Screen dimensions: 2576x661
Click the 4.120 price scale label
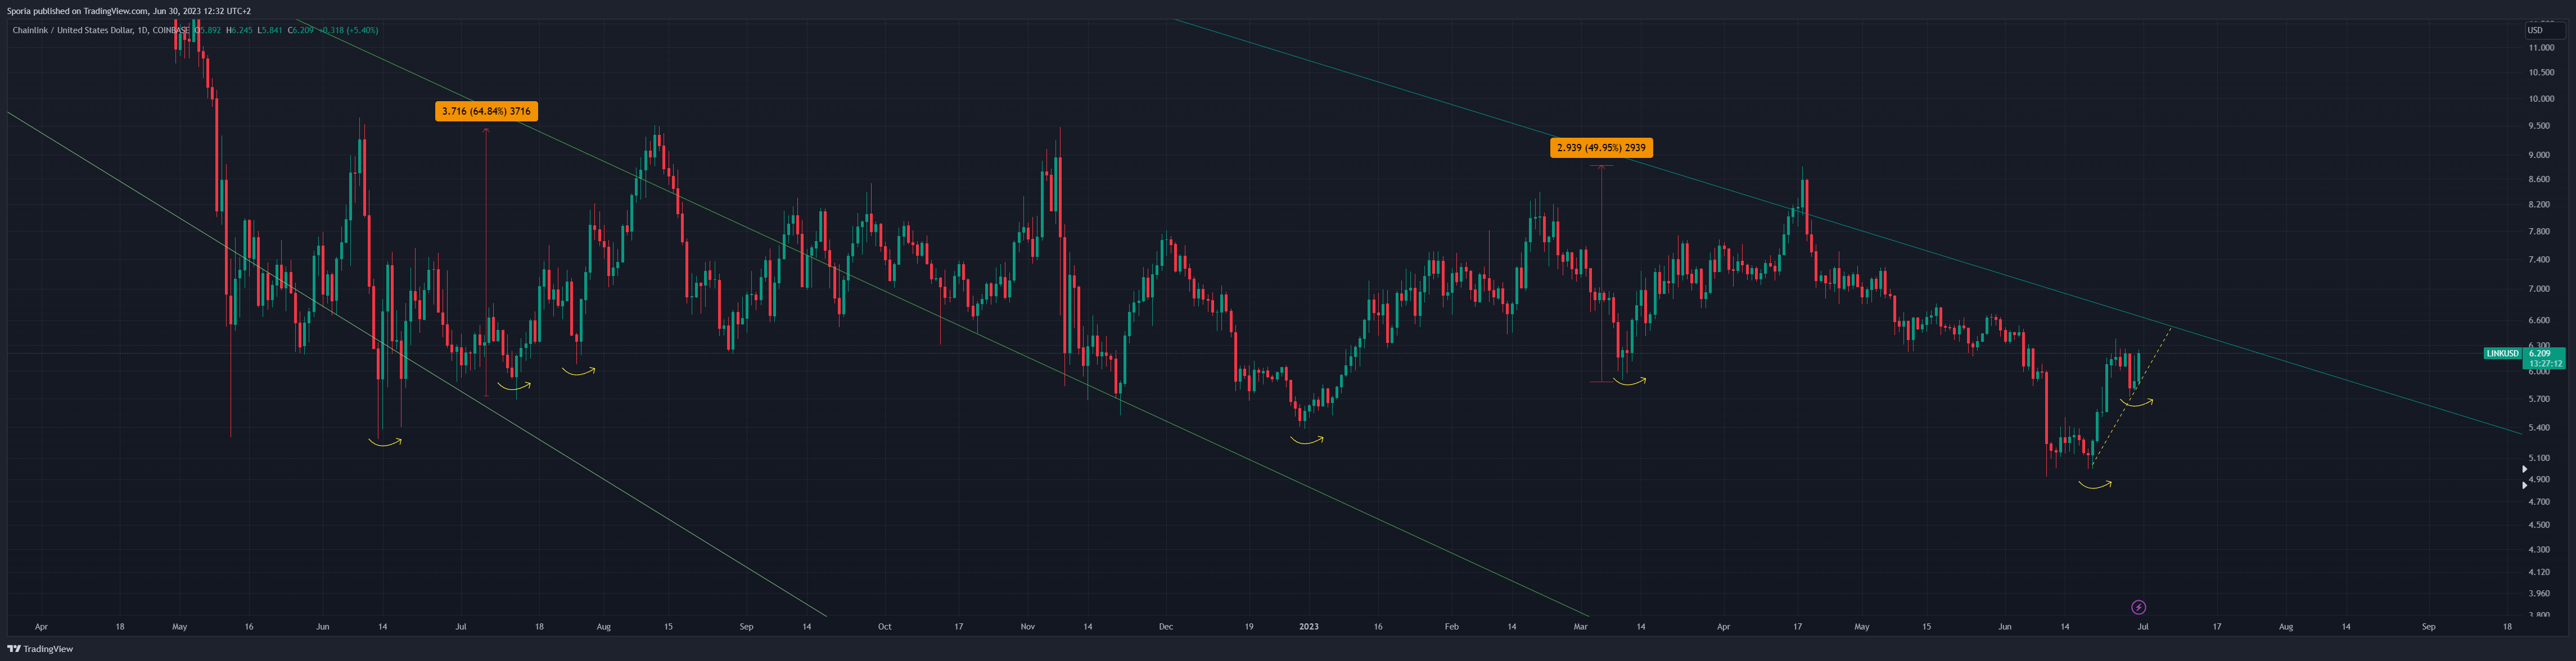coord(2539,573)
